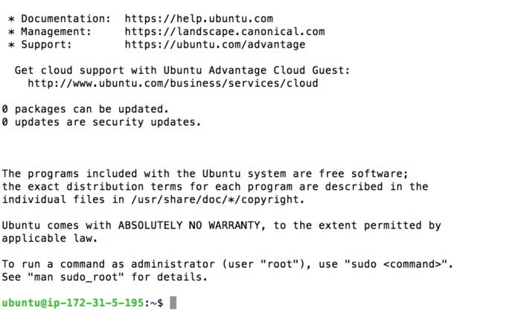Click the ubuntu.com business services cloud URL
Image resolution: width=521 pixels, height=311 pixels.
(x=173, y=83)
